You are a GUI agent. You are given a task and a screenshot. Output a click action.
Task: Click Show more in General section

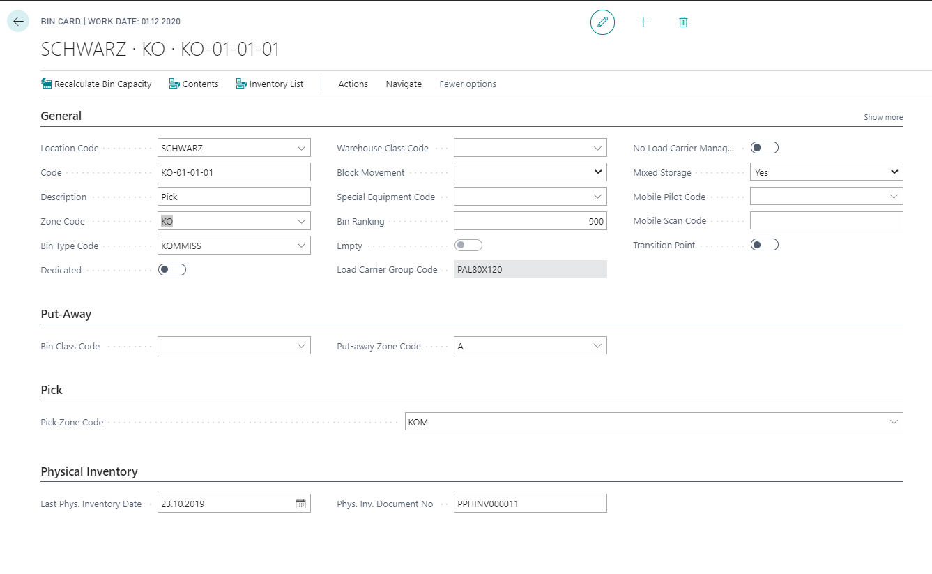(x=883, y=117)
